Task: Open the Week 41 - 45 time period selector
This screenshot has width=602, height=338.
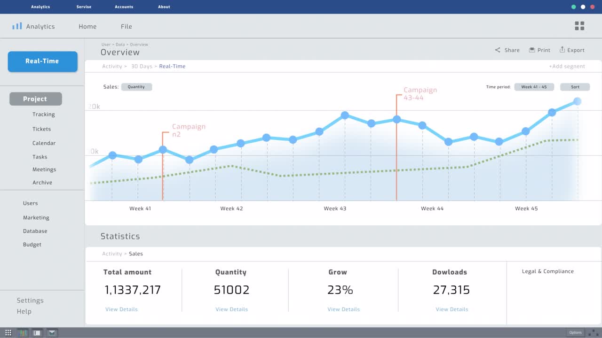Action: click(x=534, y=87)
